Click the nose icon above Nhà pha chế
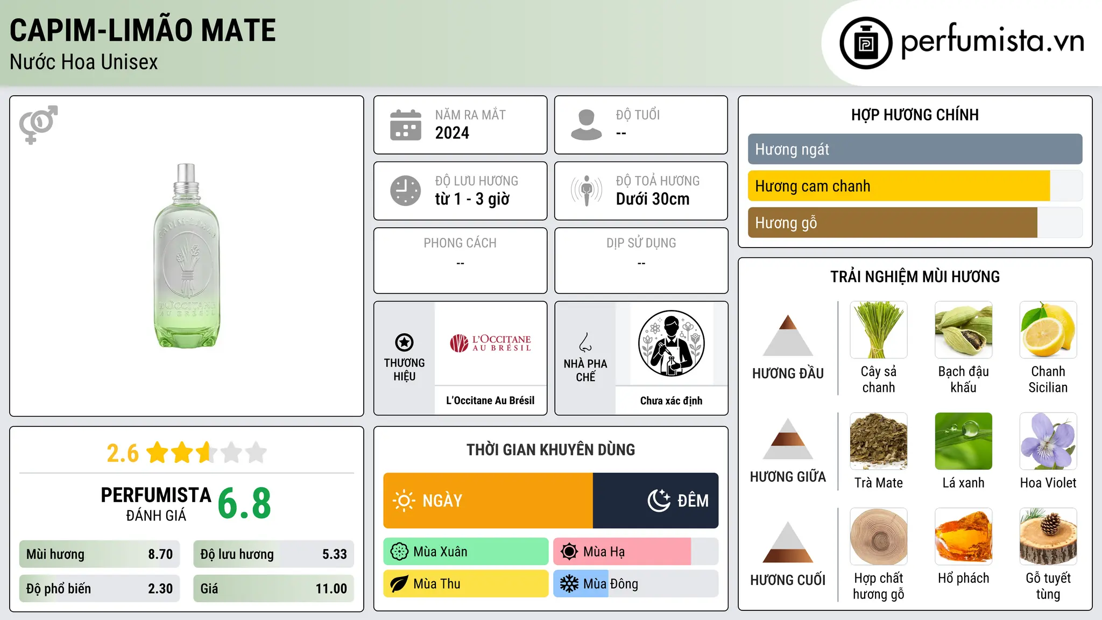The height and width of the screenshot is (620, 1102). point(585,342)
